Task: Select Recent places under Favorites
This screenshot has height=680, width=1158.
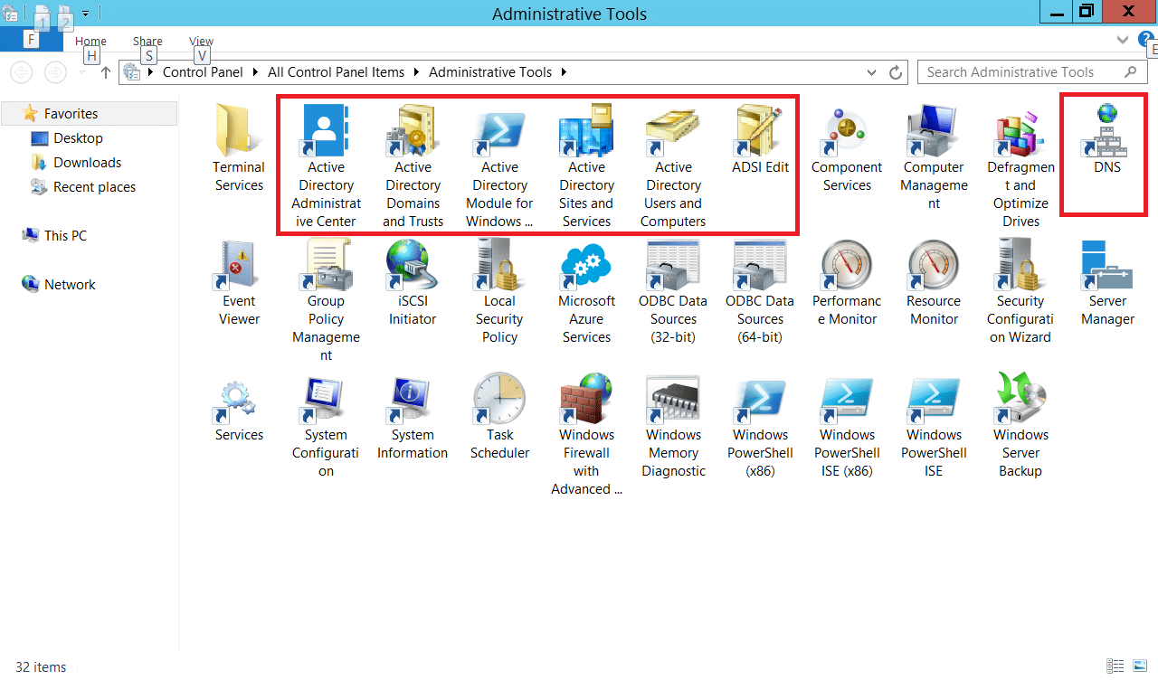Action: pyautogui.click(x=94, y=187)
